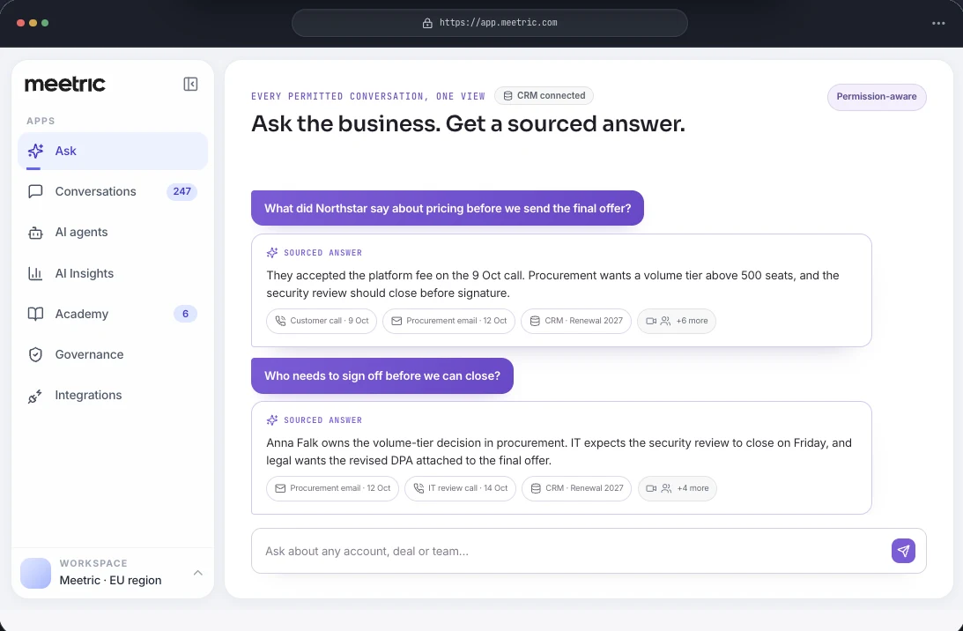Open Customer call · 9 Oct source

pyautogui.click(x=322, y=321)
